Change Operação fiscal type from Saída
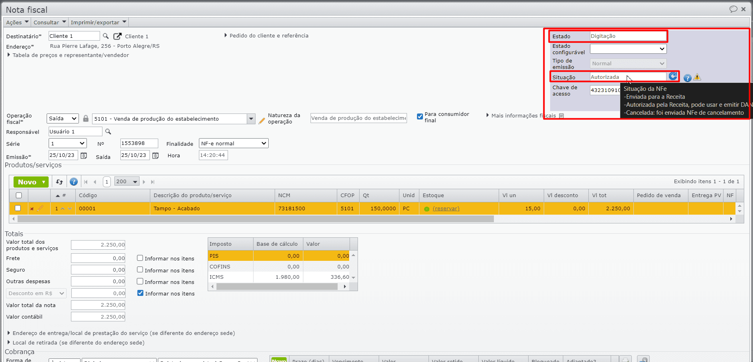The height and width of the screenshot is (362, 753). (x=63, y=119)
